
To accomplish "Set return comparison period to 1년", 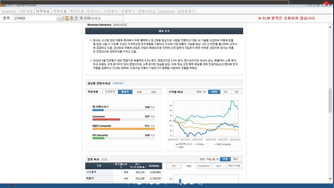I will [226, 92].
